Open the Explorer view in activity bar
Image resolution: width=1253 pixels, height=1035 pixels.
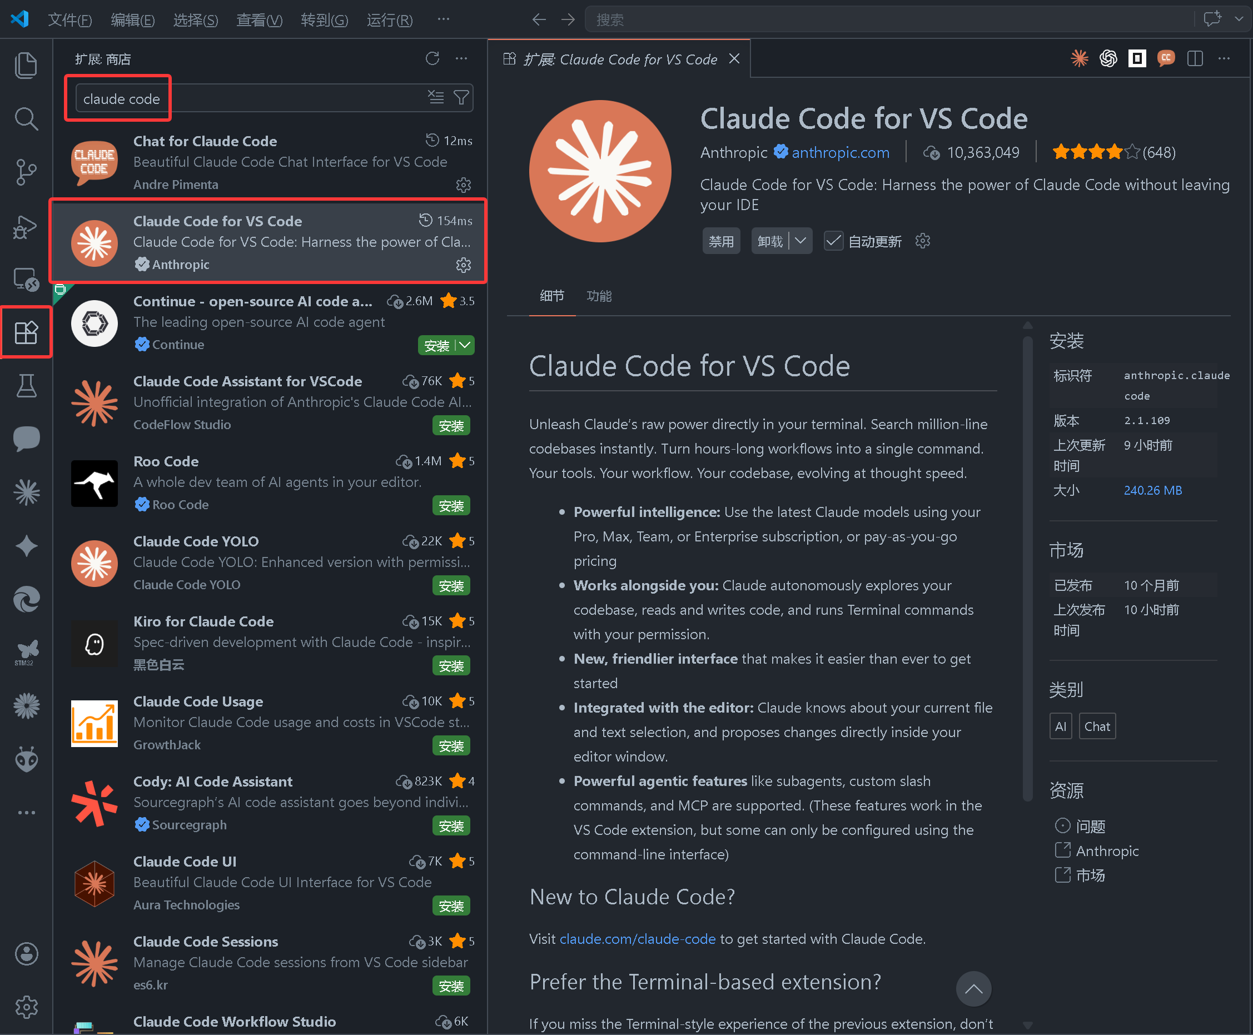tap(26, 65)
